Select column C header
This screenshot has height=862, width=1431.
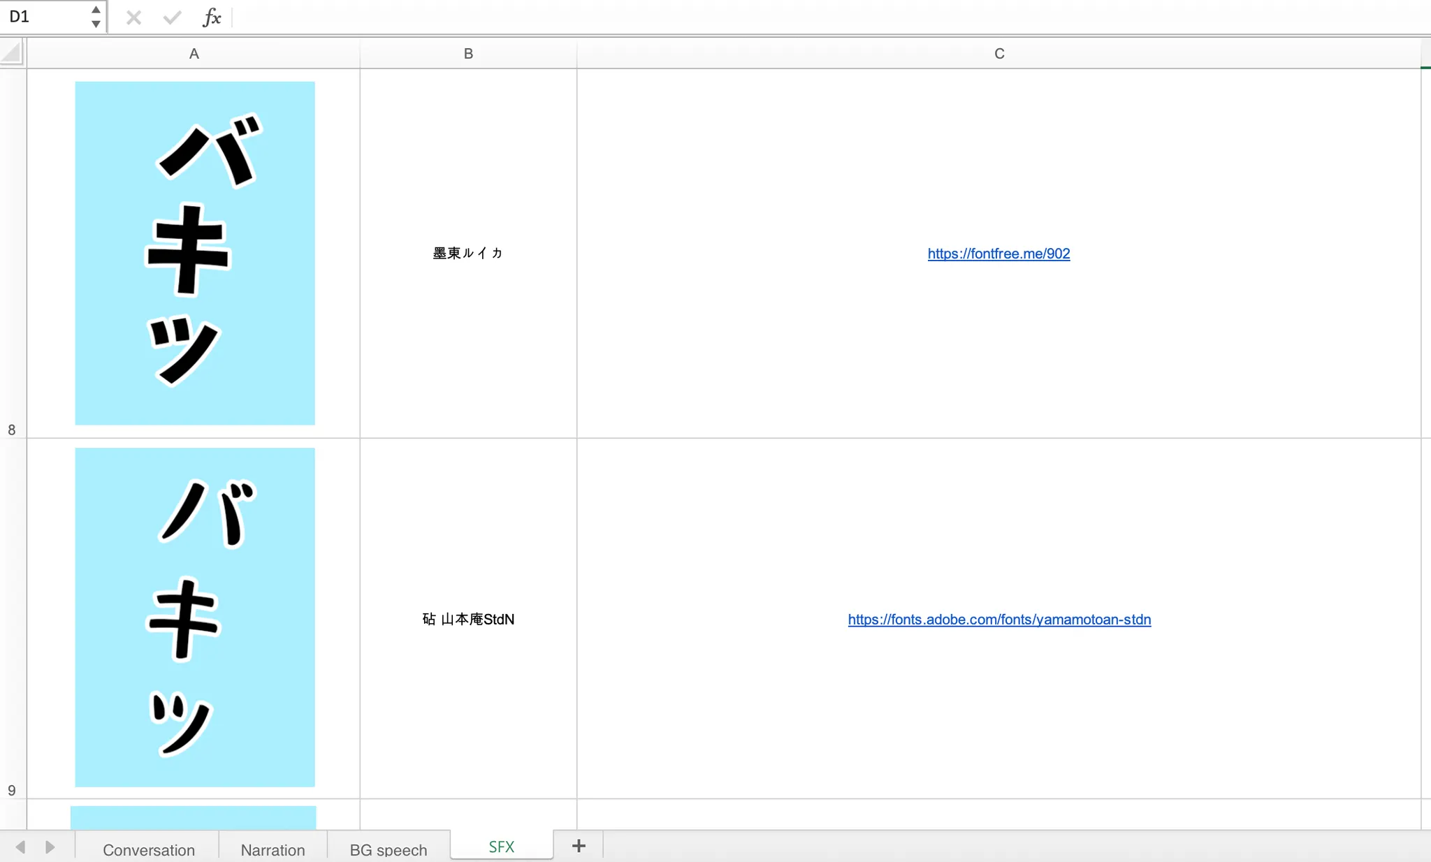pos(999,54)
